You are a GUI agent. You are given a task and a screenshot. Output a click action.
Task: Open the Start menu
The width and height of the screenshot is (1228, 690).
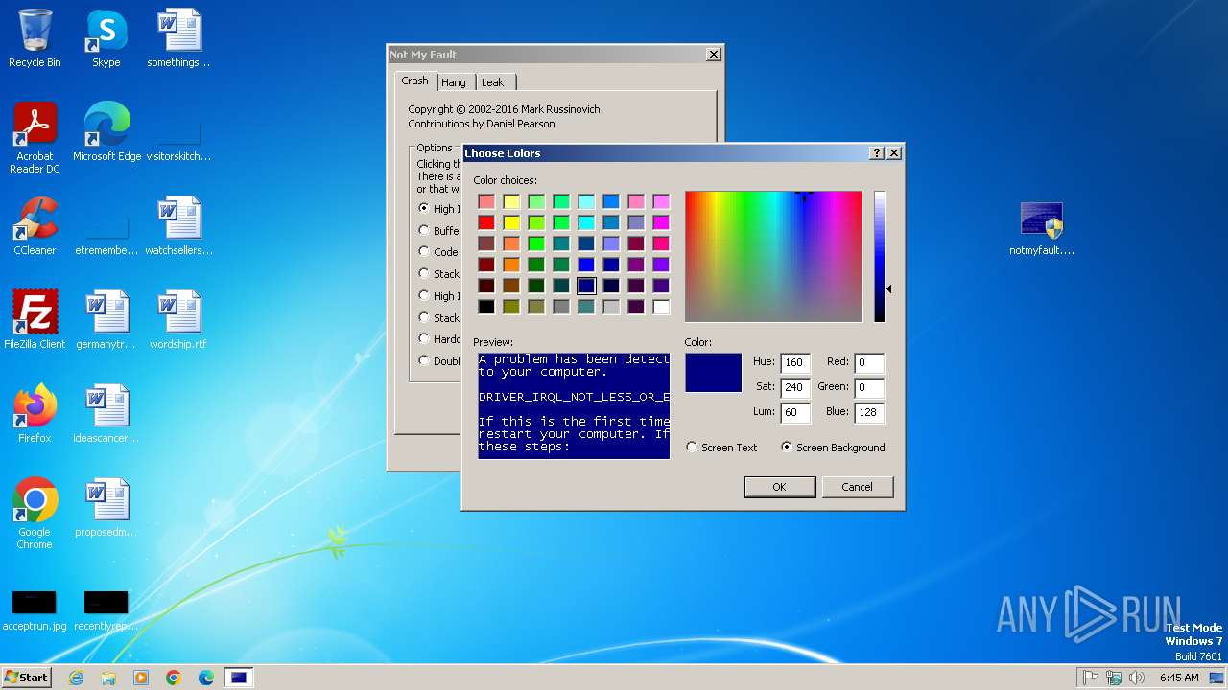click(x=27, y=678)
